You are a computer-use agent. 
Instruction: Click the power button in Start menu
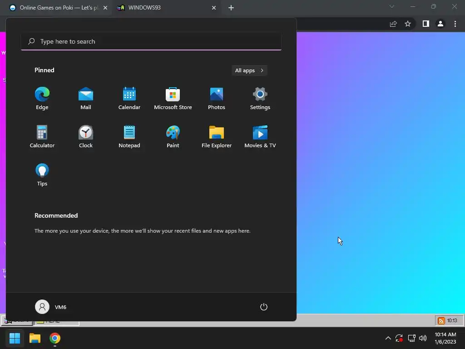tap(264, 307)
